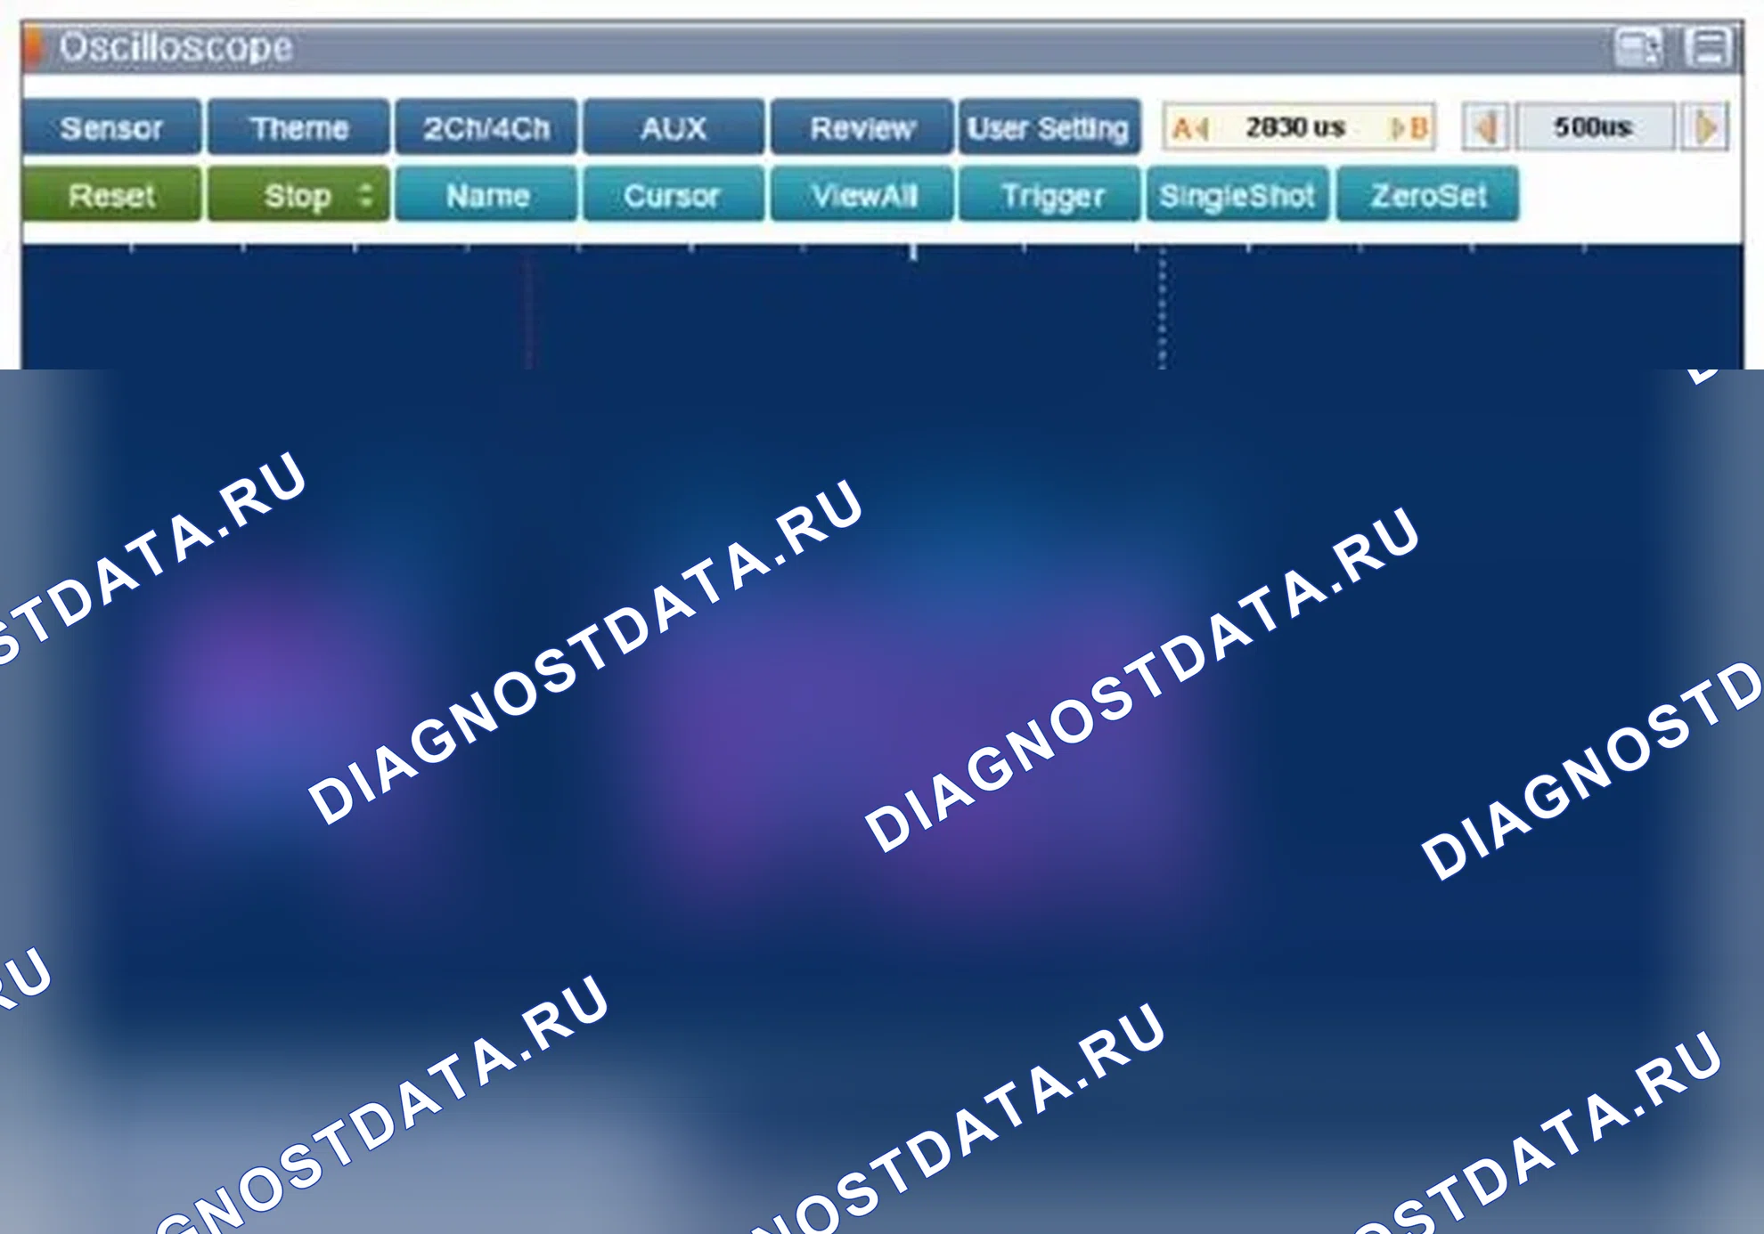Open the Theme options
The height and width of the screenshot is (1234, 1764).
click(298, 128)
